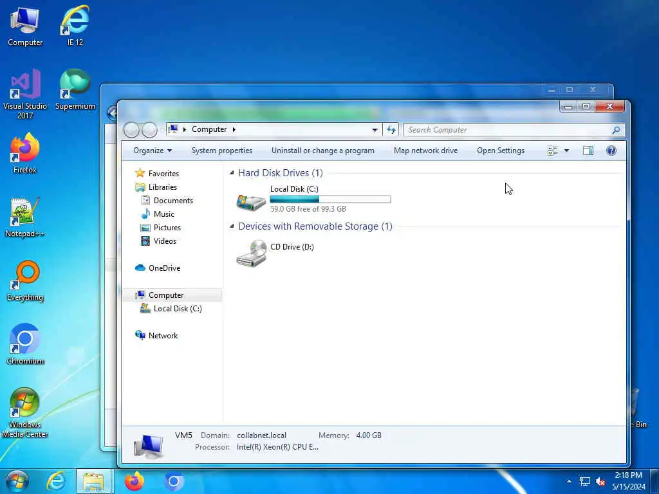
Task: Open the address bar history dropdown
Action: click(375, 130)
